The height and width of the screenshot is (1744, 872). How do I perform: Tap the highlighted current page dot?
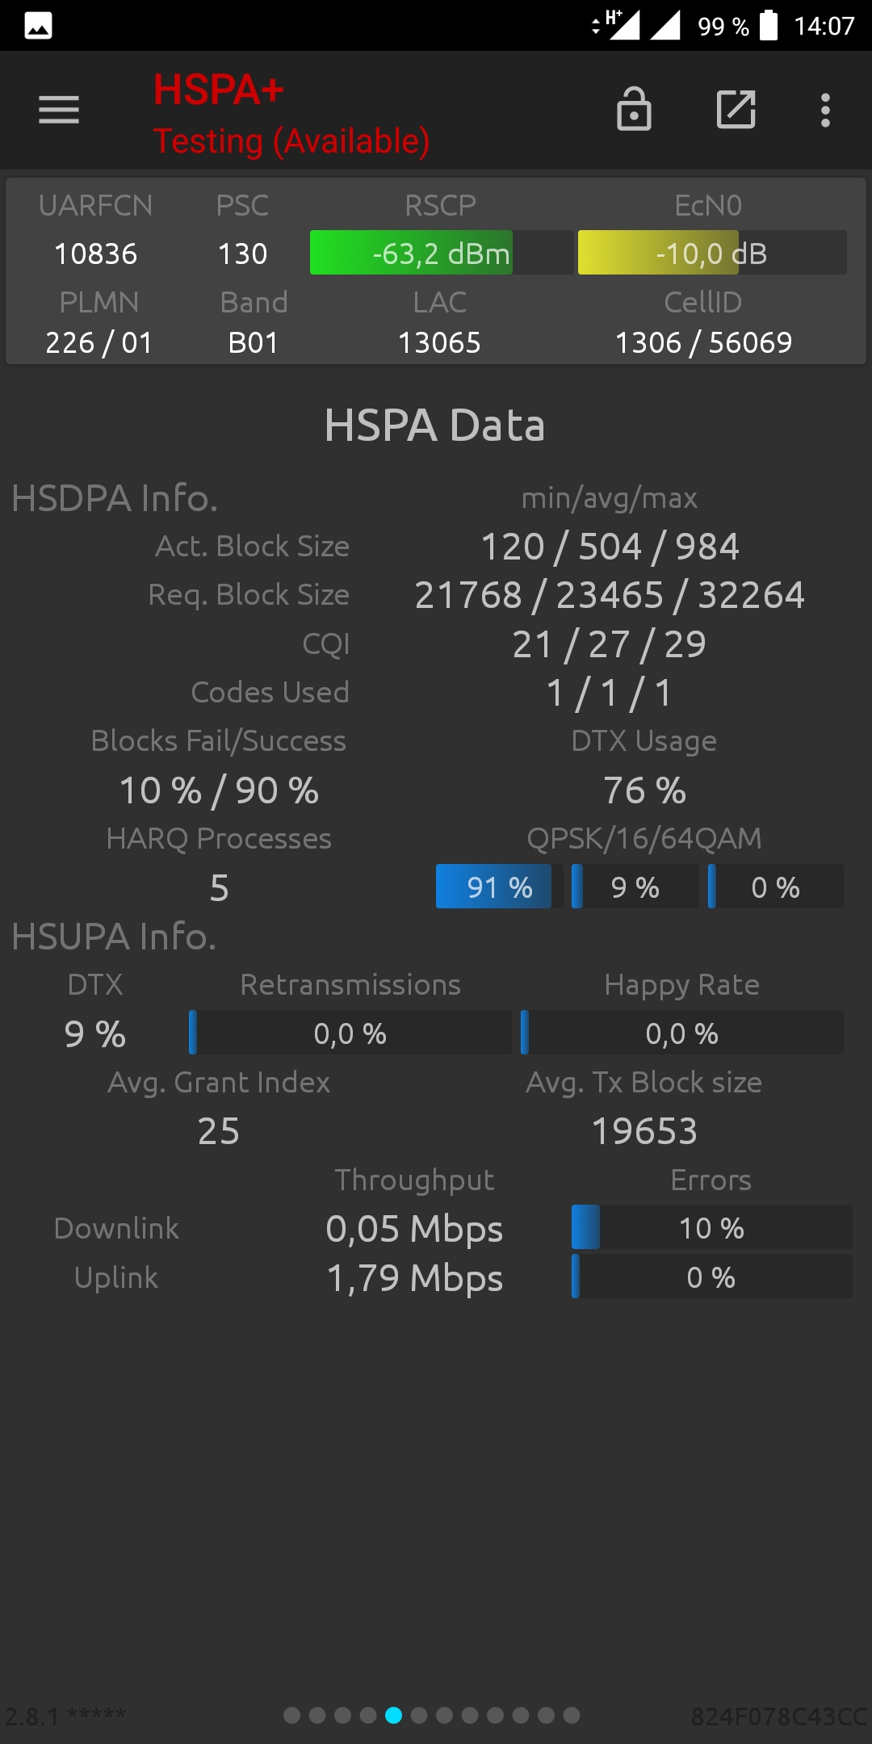394,1715
